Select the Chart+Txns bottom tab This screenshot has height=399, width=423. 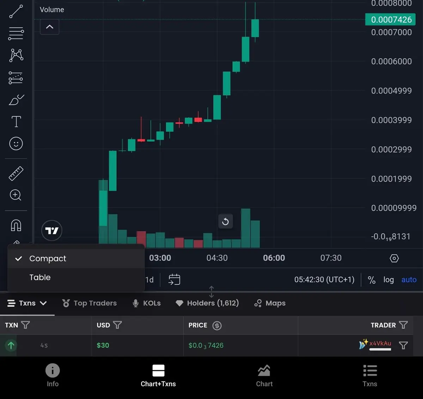pyautogui.click(x=158, y=375)
